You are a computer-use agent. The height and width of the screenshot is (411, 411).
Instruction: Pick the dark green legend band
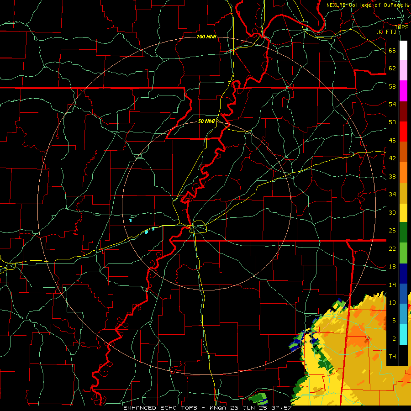[403, 232]
